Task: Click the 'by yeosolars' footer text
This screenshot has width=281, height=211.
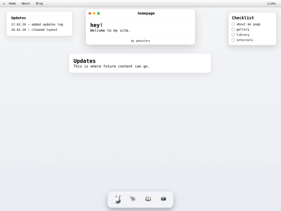Action: [x=140, y=41]
